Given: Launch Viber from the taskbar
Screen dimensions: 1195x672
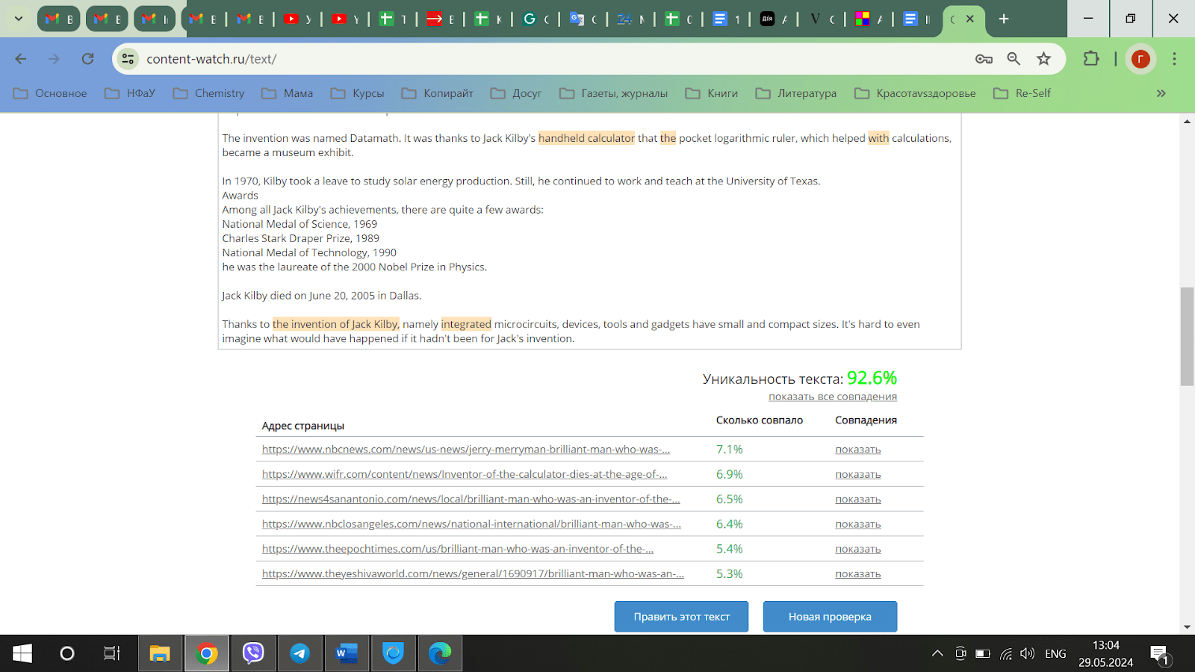Looking at the screenshot, I should [254, 654].
